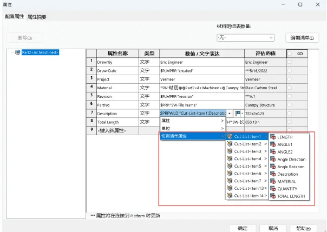327x232 pixels.
Task: Choose the TOTAL LENGTH property icon
Action: [x=273, y=196]
